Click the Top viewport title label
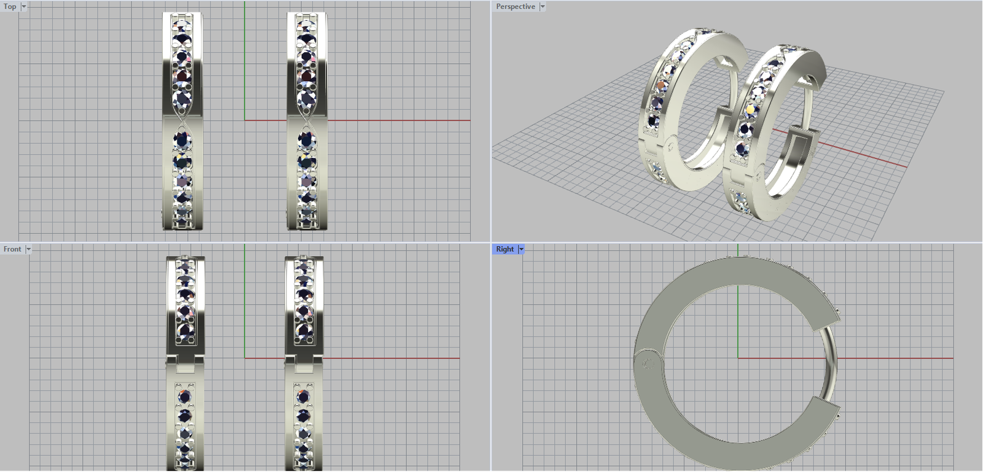The width and height of the screenshot is (983, 474). coord(10,7)
